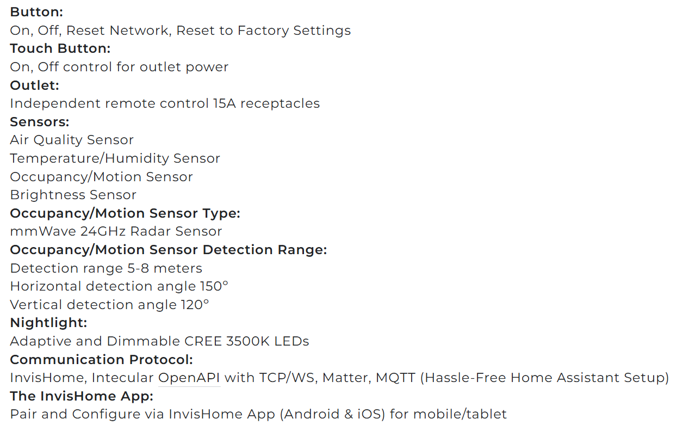This screenshot has height=437, width=689.
Task: Click the "Occupancy/Motion Sensor Detection Range:" heading
Action: click(168, 250)
